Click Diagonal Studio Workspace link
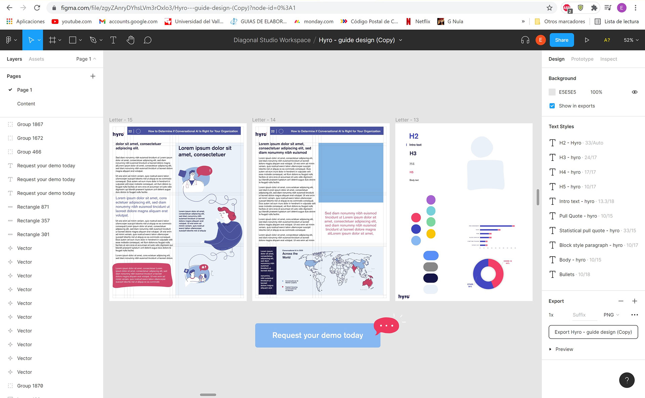The image size is (645, 398). click(x=272, y=40)
